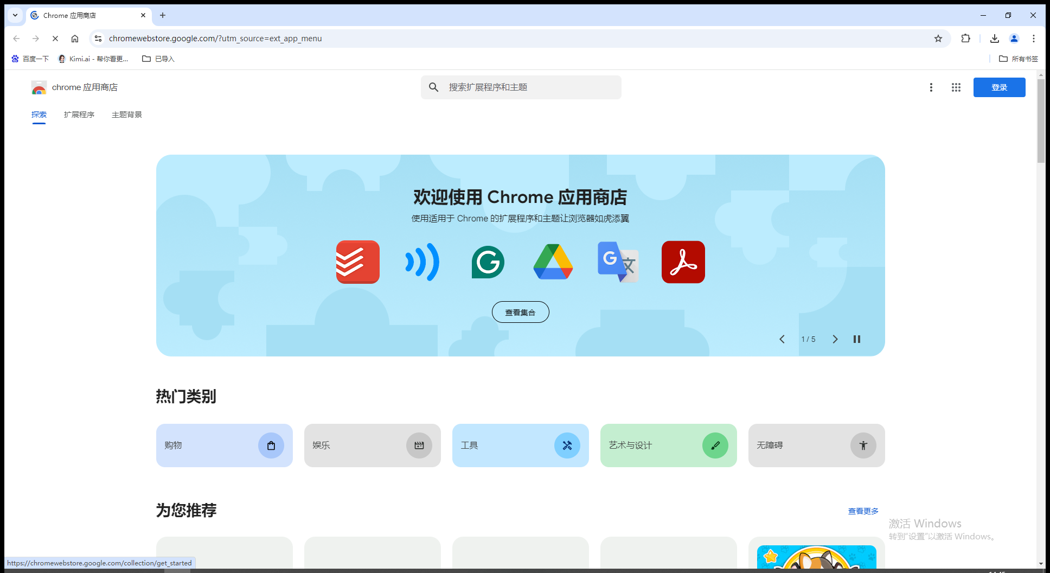Open the tab search dropdown arrow
Image resolution: width=1050 pixels, height=573 pixels.
pyautogui.click(x=15, y=15)
